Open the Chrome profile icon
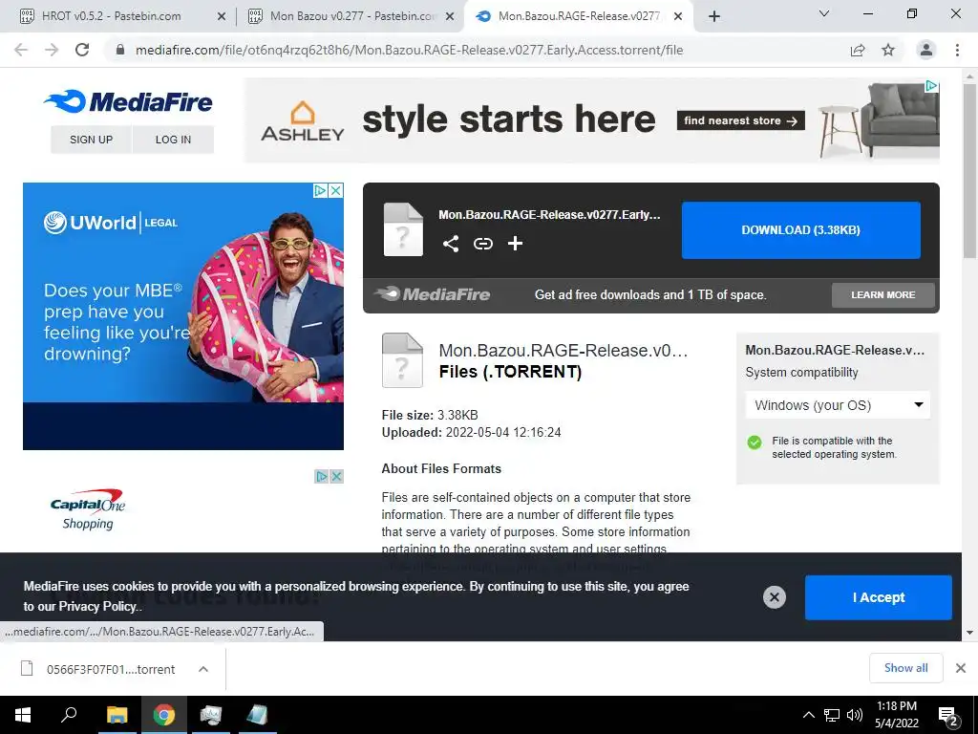This screenshot has height=734, width=978. click(926, 50)
